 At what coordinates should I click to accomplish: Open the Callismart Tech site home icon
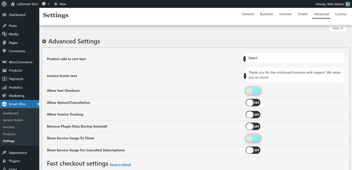click(x=13, y=4)
